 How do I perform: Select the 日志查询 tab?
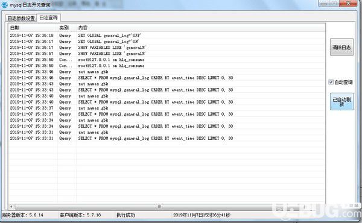tap(48, 17)
